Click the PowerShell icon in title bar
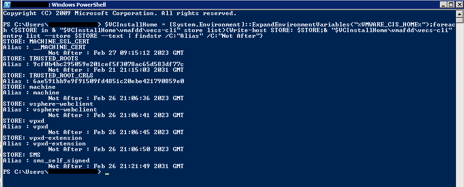The height and width of the screenshot is (187, 464). 7,4
